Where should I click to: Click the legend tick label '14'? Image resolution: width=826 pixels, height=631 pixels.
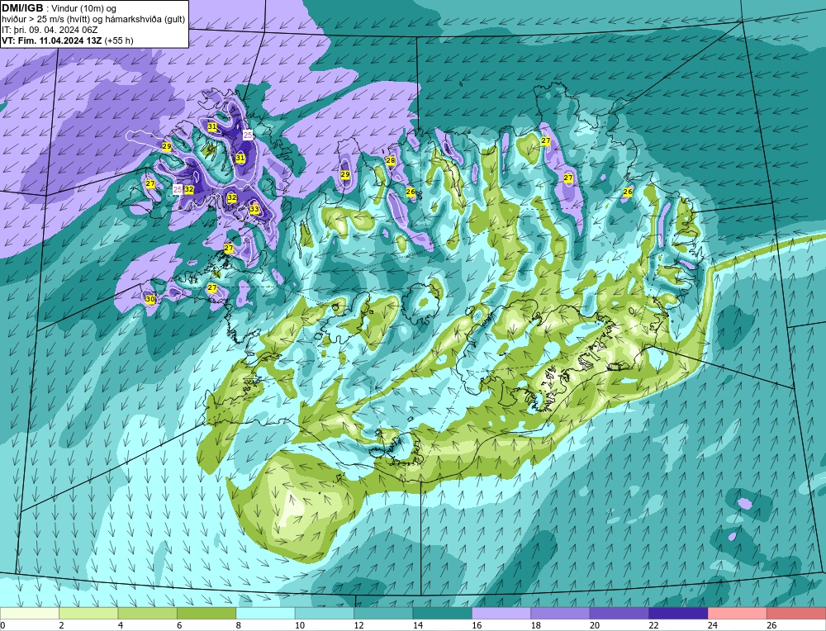(418, 625)
